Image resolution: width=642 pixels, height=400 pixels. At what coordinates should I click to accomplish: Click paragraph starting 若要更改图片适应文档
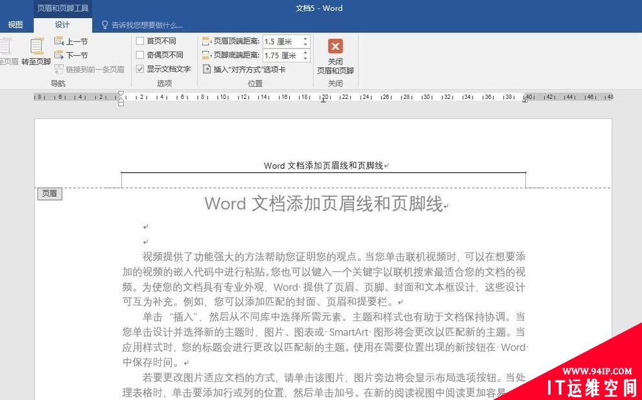click(x=324, y=384)
